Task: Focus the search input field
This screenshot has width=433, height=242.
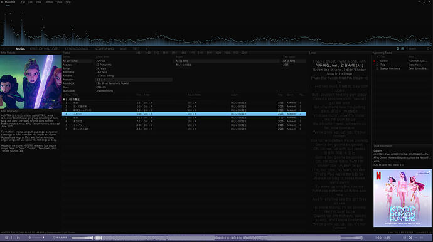Action: [417, 48]
